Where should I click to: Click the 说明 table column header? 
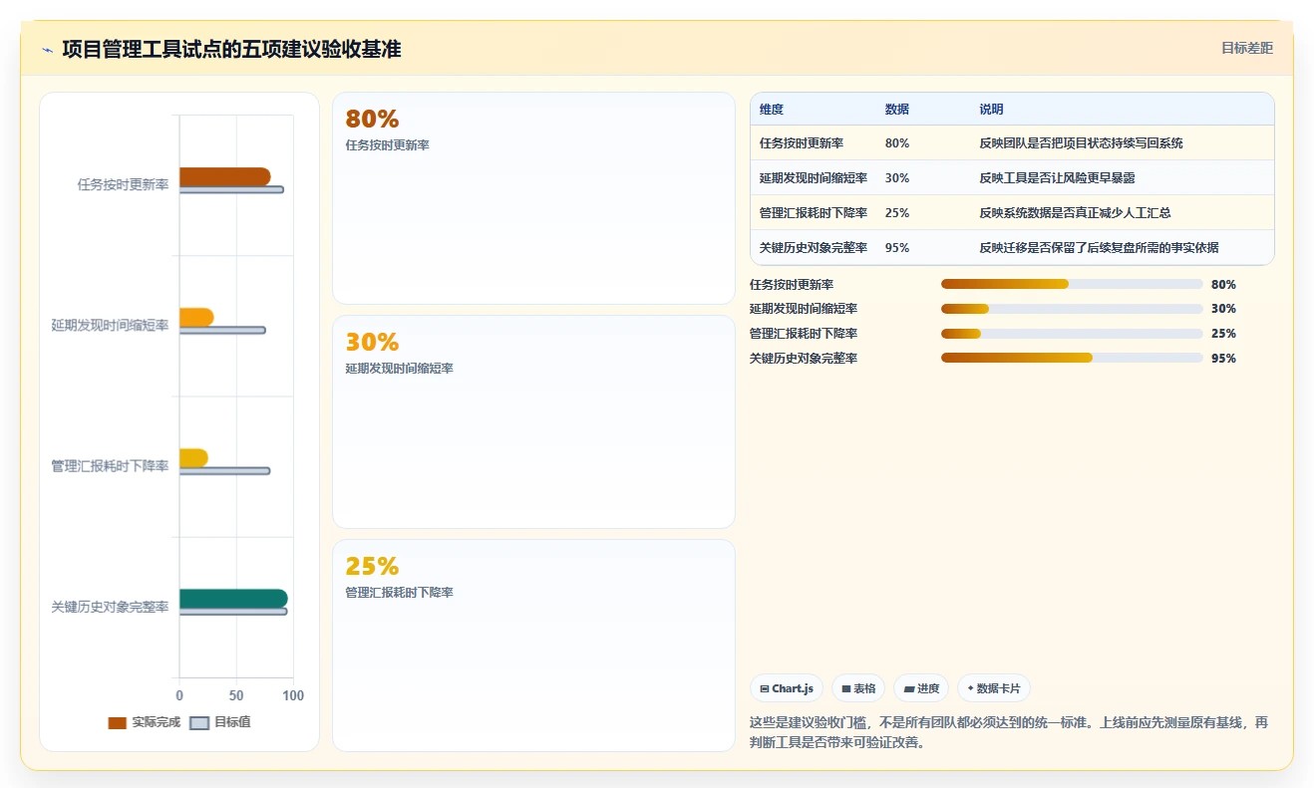point(992,110)
